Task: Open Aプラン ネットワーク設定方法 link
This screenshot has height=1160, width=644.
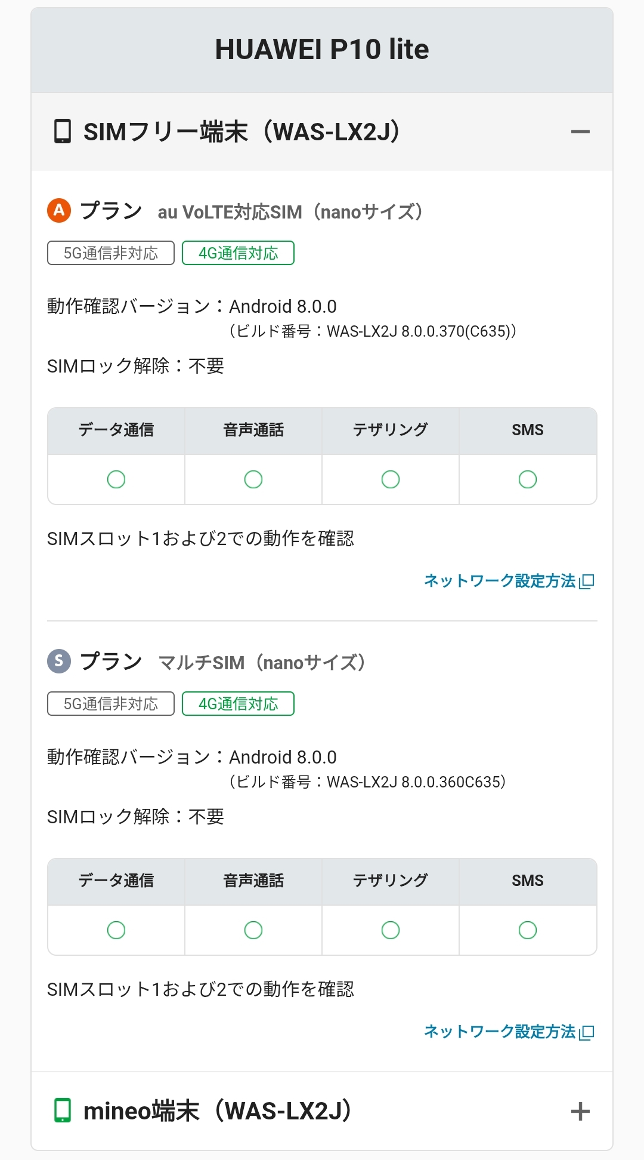Action: coord(500,581)
